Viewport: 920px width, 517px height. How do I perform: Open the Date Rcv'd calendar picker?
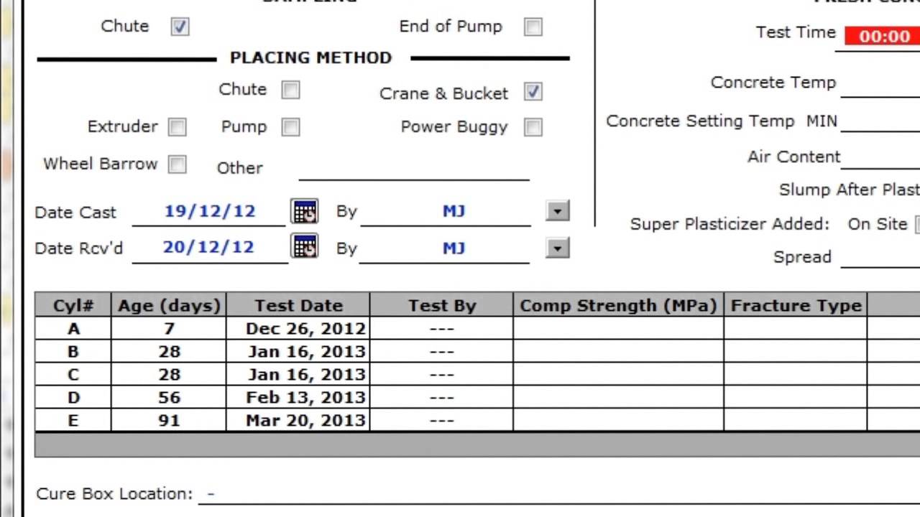[305, 247]
